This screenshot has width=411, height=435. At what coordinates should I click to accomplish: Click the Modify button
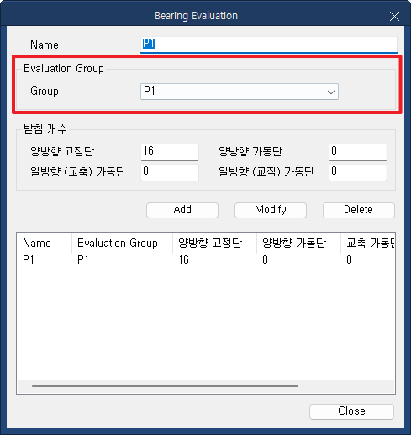pyautogui.click(x=271, y=210)
